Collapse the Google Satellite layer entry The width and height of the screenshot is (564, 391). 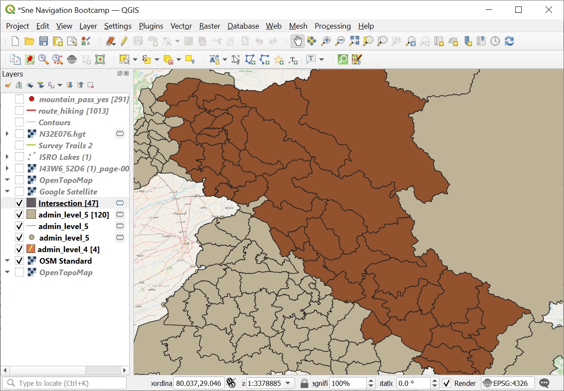point(7,191)
